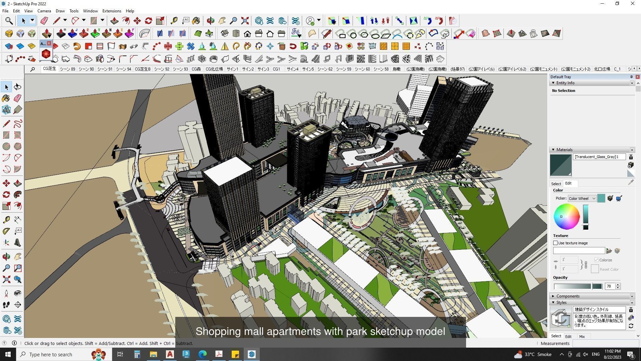
Task: Click Create Material button in Materials panel
Action: coord(631,165)
